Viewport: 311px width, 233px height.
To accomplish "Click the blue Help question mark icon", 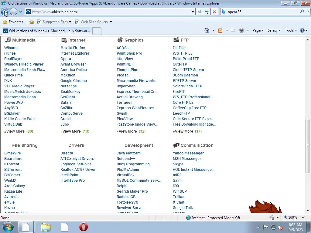I will click(x=302, y=30).
